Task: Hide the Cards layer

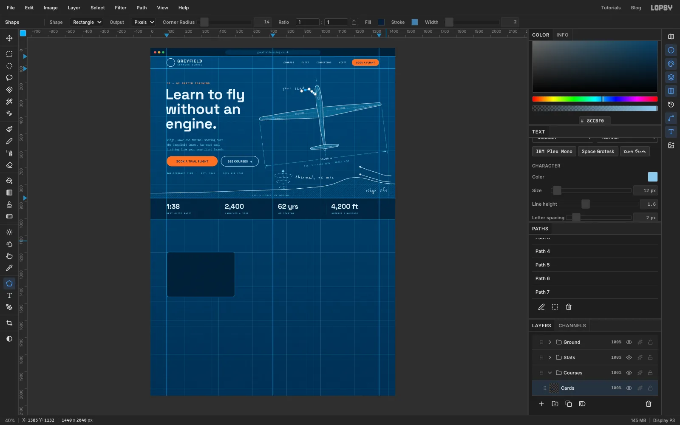Action: coord(629,388)
